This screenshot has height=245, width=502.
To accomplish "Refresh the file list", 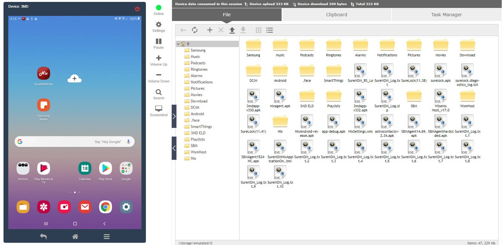I will coord(195,30).
